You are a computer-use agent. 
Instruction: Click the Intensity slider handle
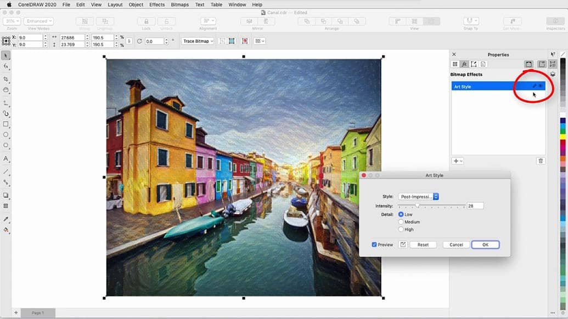point(418,206)
